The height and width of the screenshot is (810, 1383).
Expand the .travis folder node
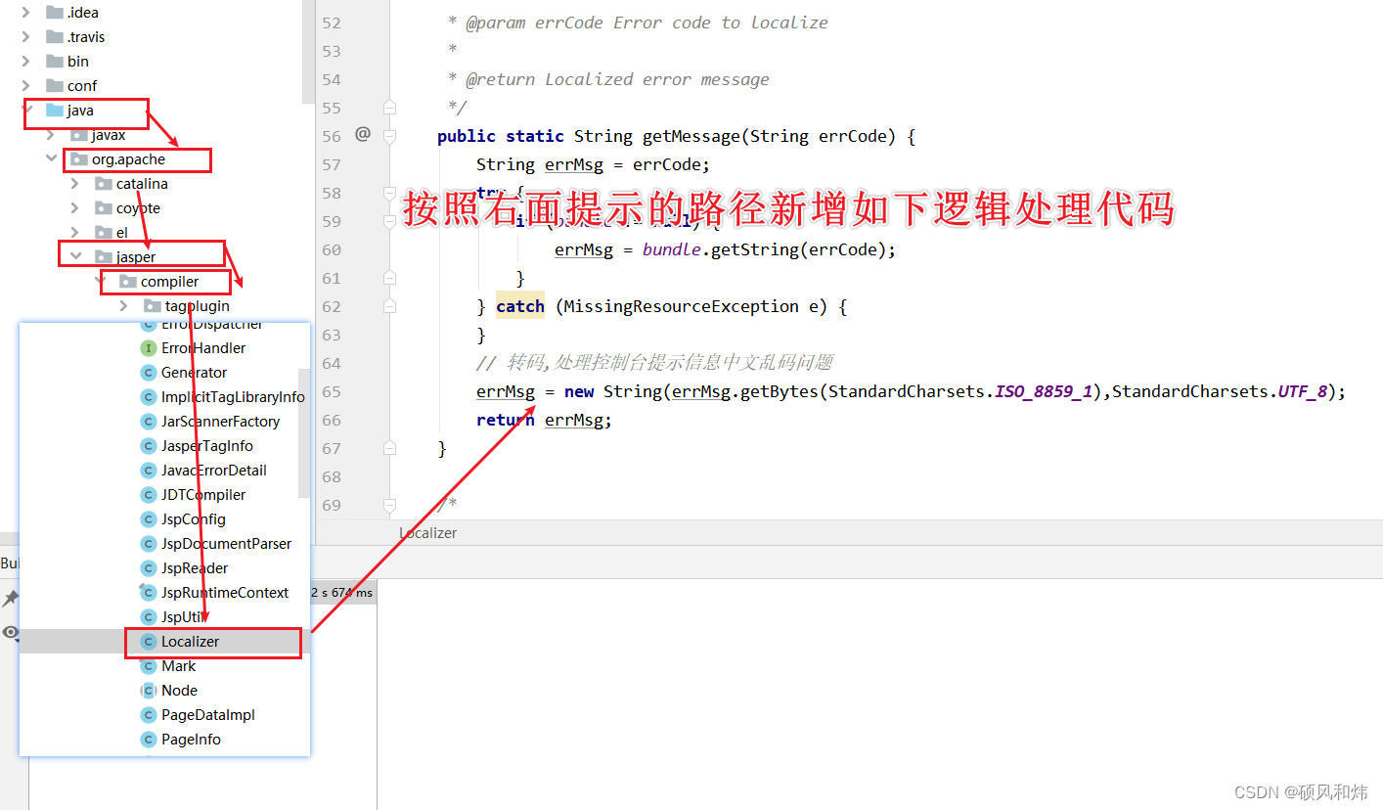[26, 37]
